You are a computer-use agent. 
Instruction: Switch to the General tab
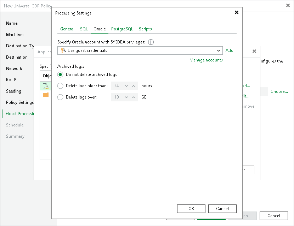[x=67, y=29]
